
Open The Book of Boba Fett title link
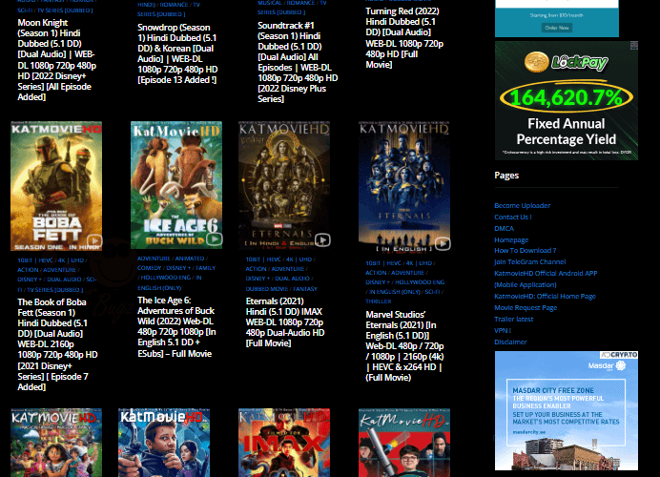57,344
